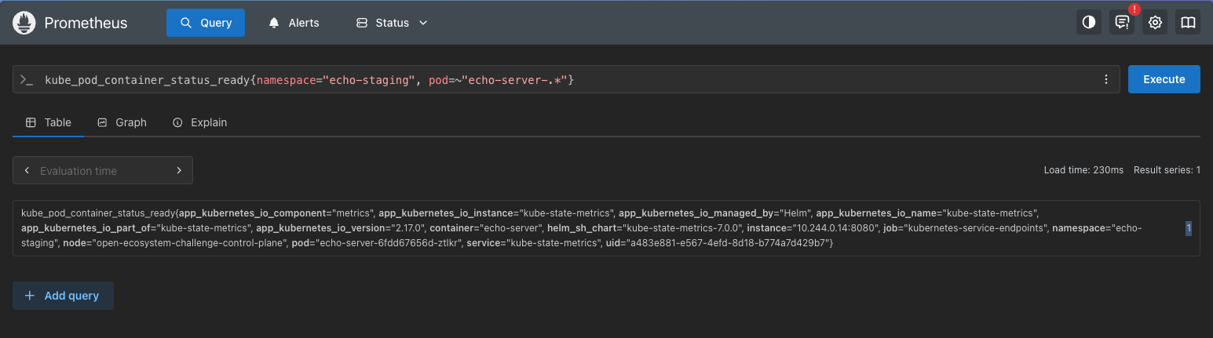Click the Result series: 1 text
1213x338 pixels.
[x=1167, y=170]
